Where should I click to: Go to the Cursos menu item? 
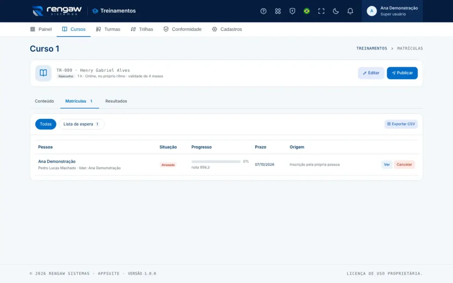point(74,29)
